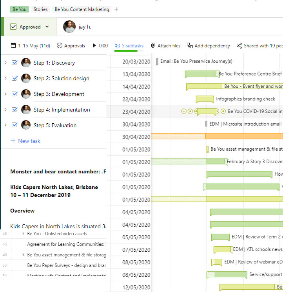Select the EDM Review of Term 2 bar
The width and height of the screenshot is (283, 292).
[x=220, y=237]
